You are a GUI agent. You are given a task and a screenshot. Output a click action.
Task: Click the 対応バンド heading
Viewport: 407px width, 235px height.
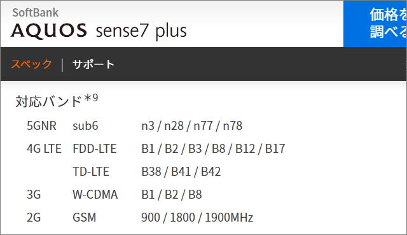pyautogui.click(x=48, y=101)
